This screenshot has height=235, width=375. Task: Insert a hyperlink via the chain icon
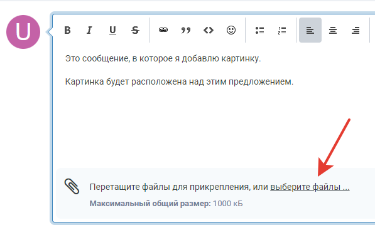pos(163,30)
